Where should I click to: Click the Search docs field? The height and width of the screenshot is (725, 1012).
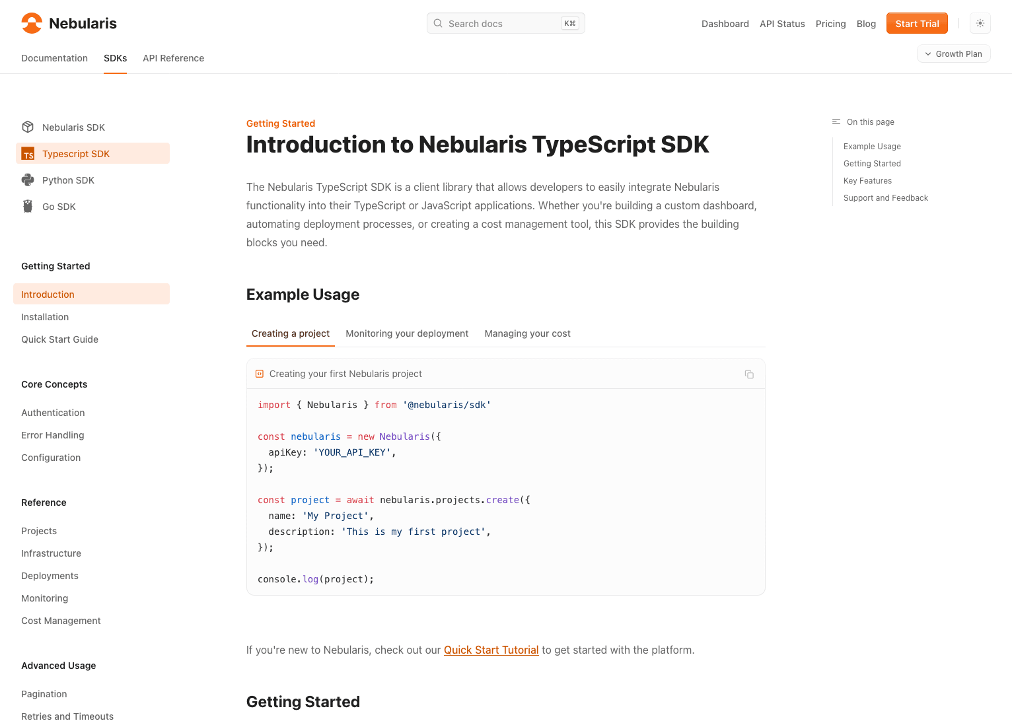point(506,23)
